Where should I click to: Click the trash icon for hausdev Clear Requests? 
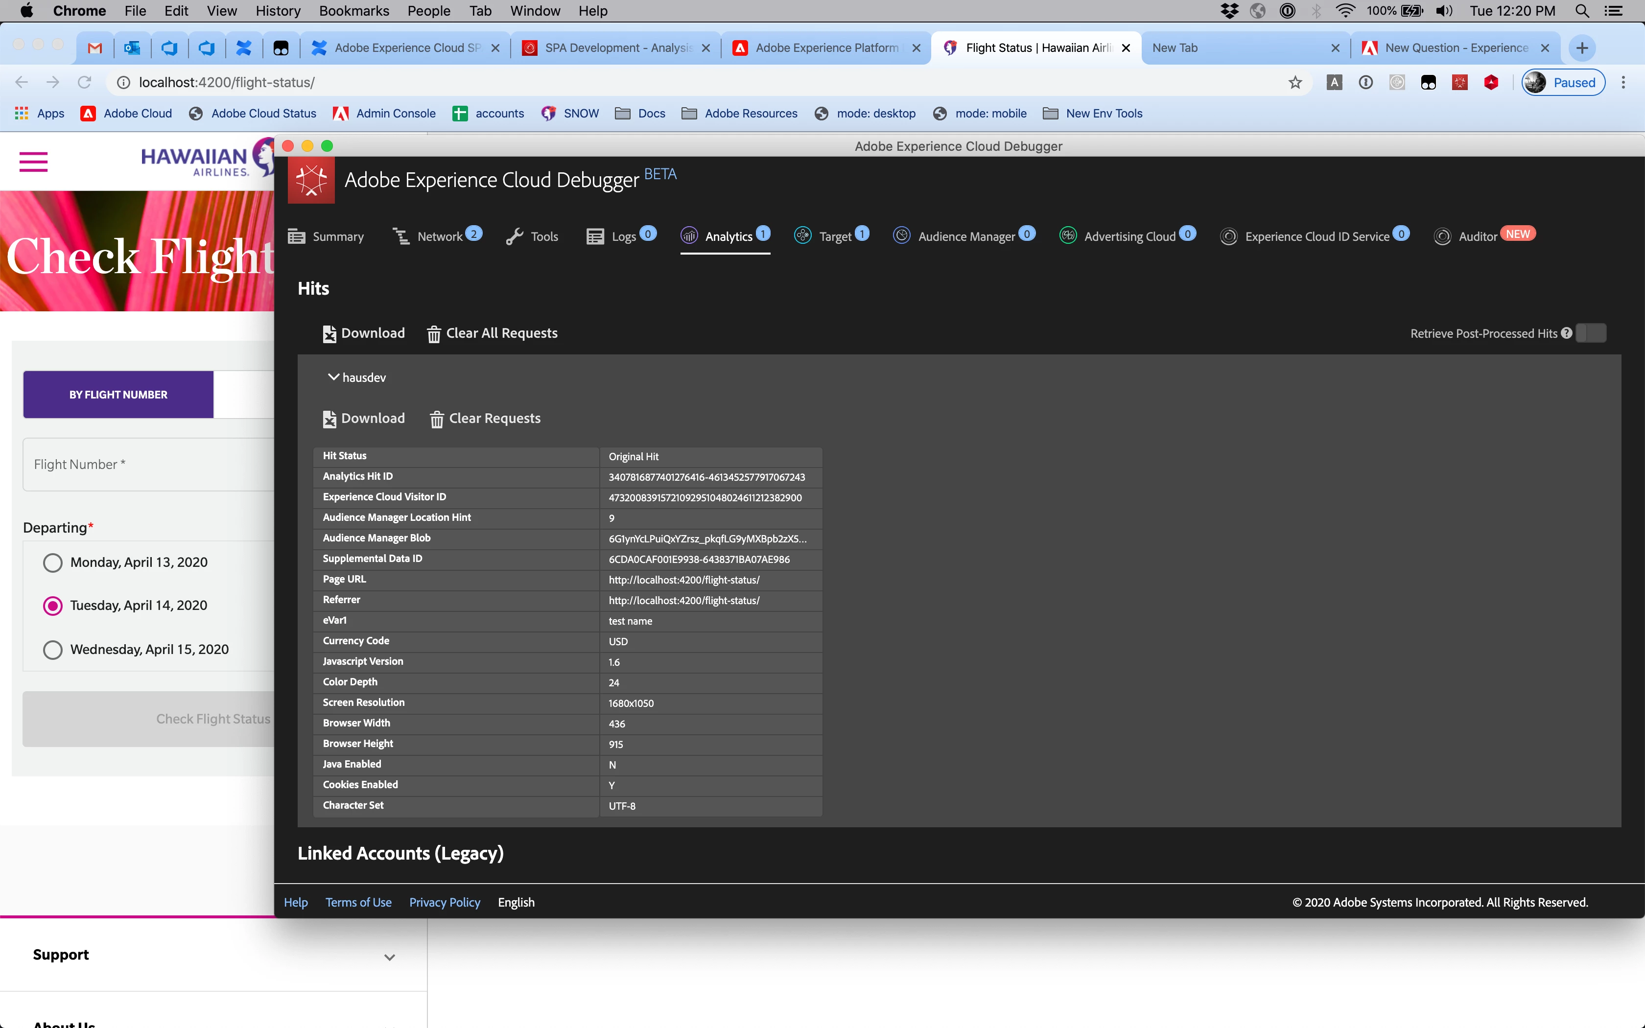pos(436,419)
